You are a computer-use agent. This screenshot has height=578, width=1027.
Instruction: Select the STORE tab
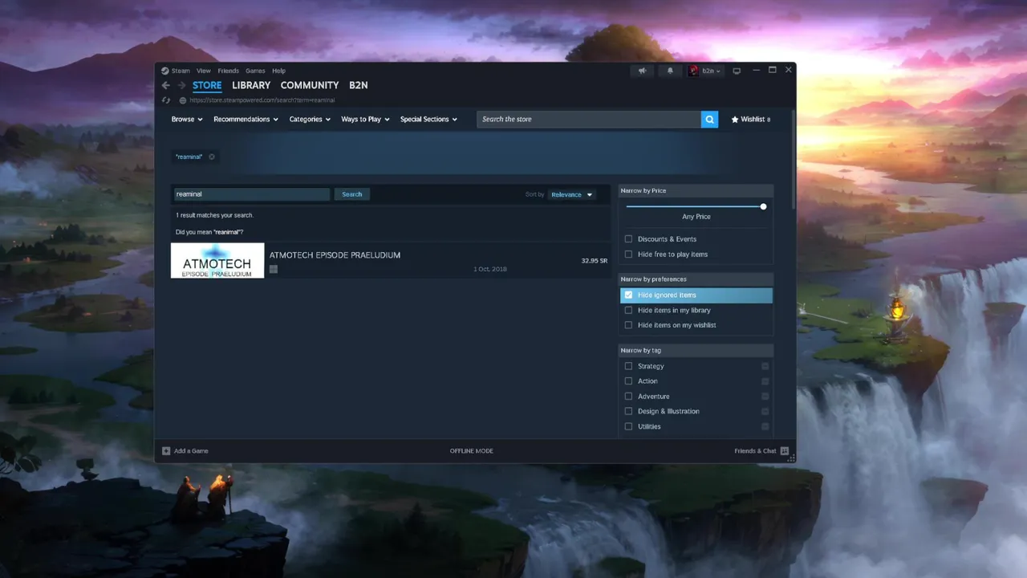(x=207, y=85)
